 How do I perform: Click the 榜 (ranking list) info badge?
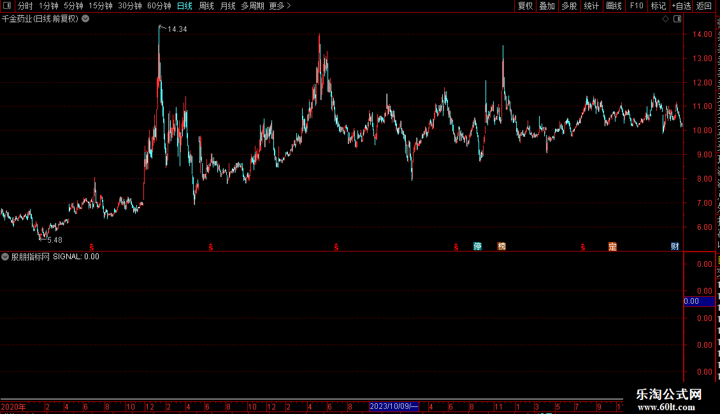501,246
